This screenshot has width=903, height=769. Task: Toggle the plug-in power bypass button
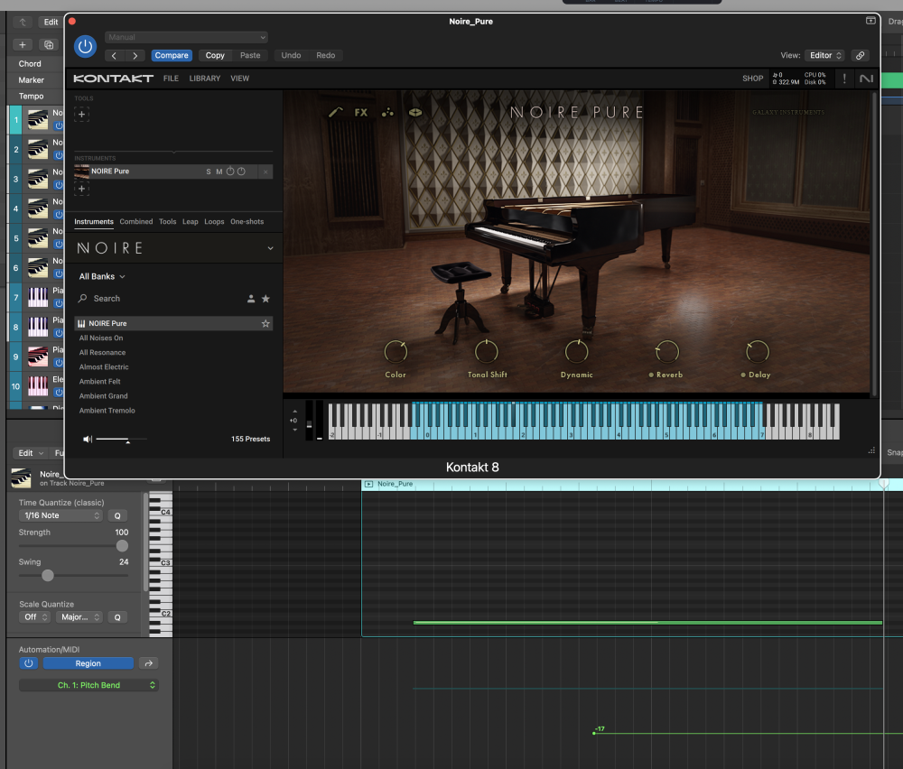pyautogui.click(x=85, y=46)
